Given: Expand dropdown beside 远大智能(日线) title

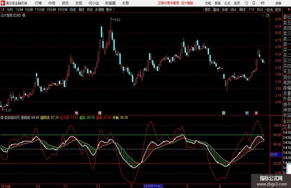Looking at the screenshot, I should 24,15.
